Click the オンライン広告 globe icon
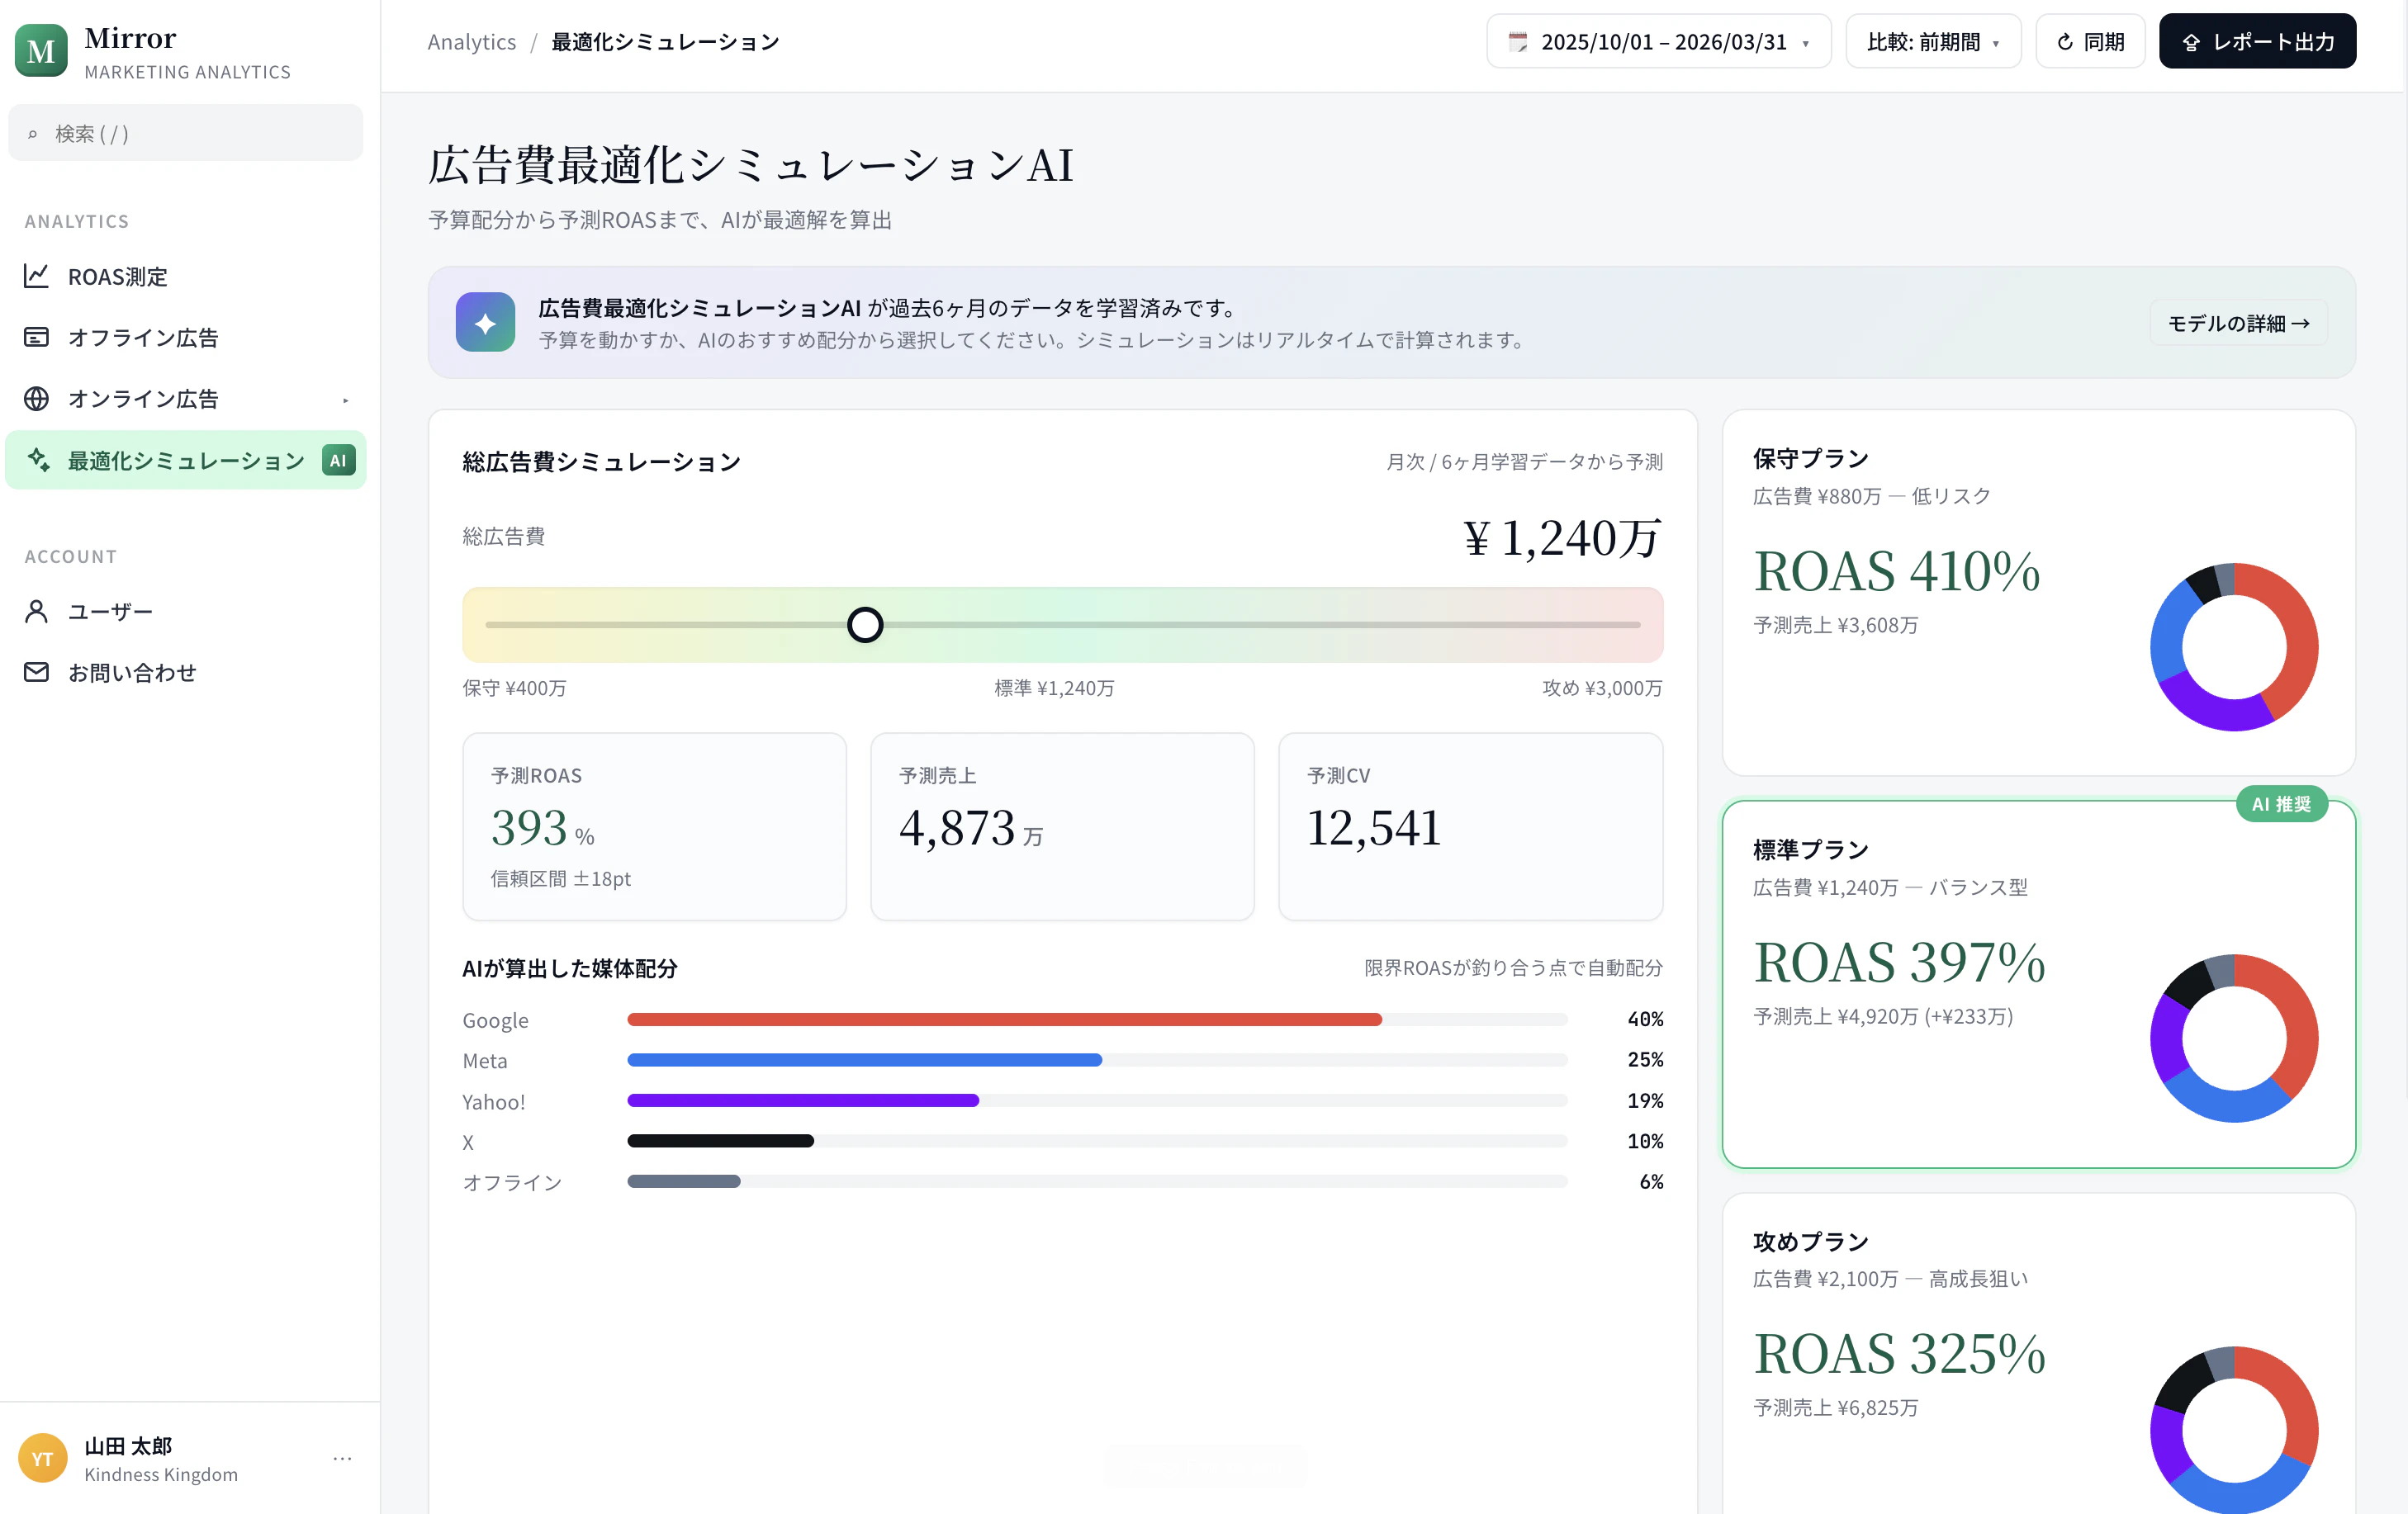2408x1514 pixels. pos(36,399)
